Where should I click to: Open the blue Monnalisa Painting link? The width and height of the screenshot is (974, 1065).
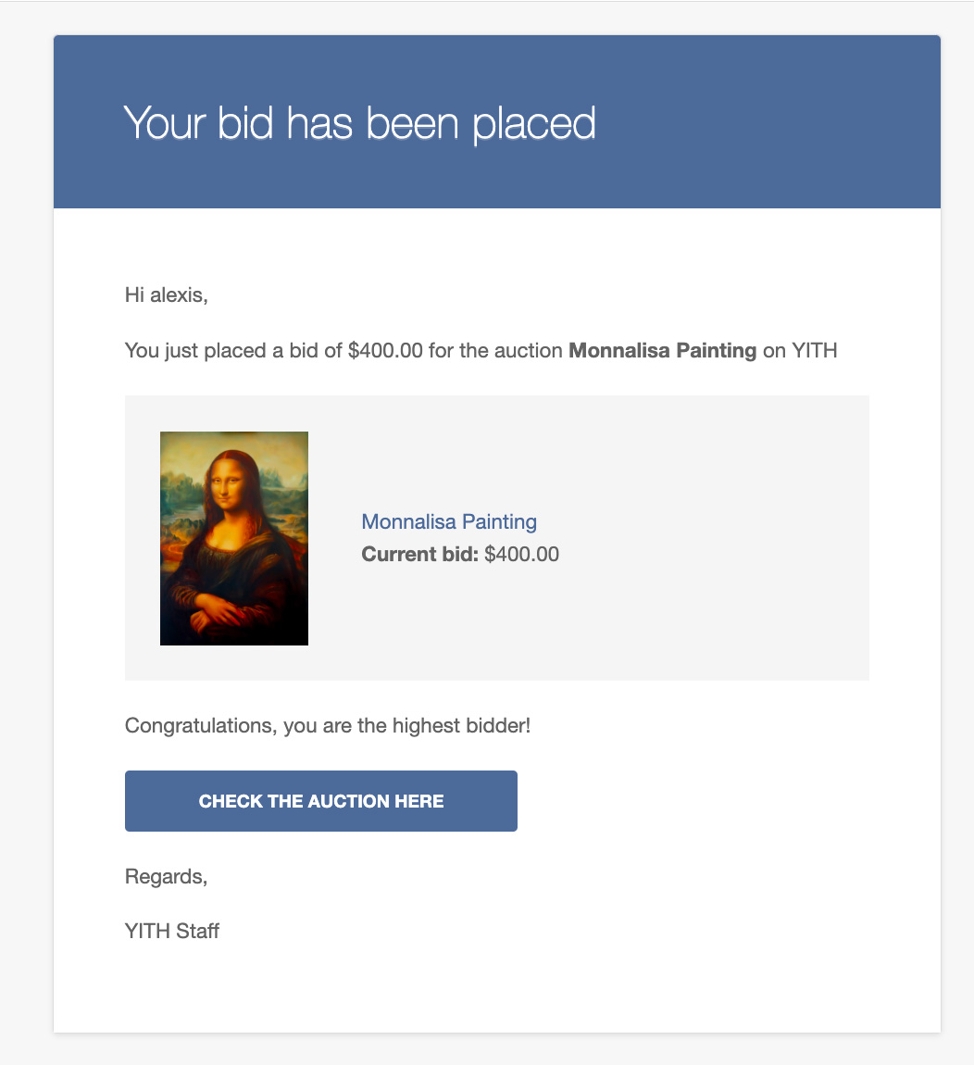click(449, 521)
